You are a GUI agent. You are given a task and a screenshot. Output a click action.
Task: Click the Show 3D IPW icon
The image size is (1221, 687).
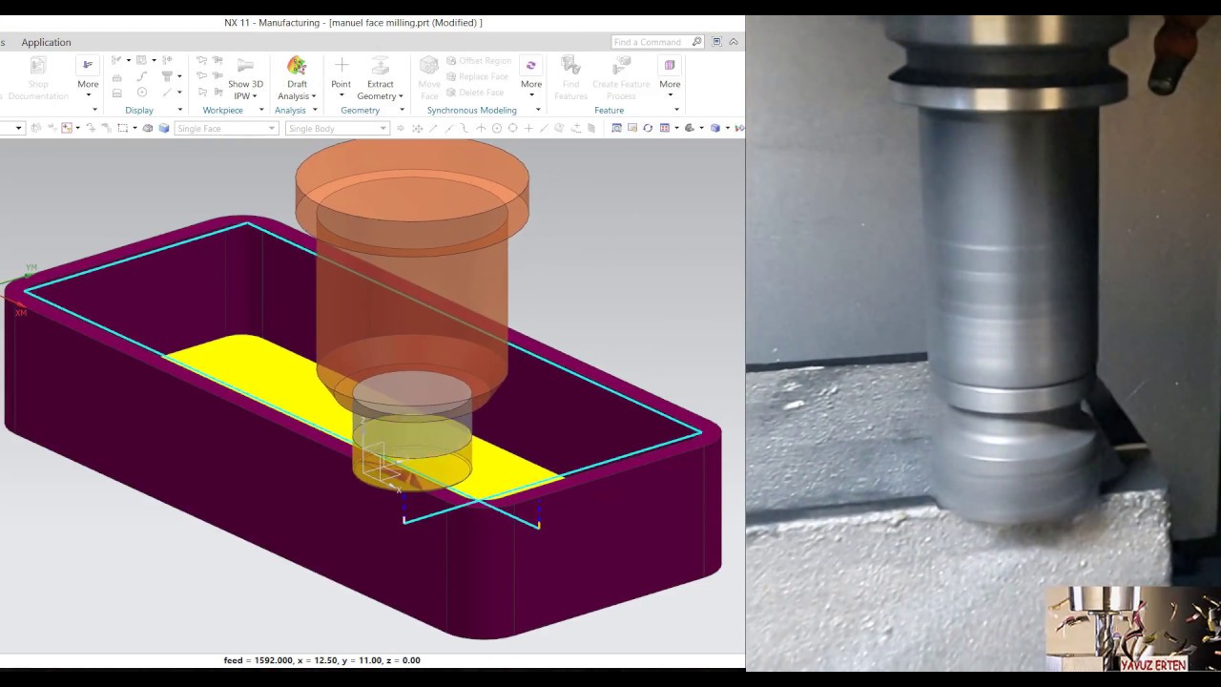[x=245, y=64]
